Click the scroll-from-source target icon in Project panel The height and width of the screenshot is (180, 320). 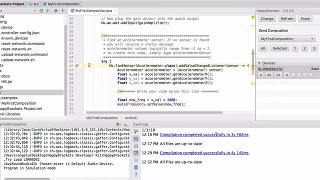click(x=41, y=10)
